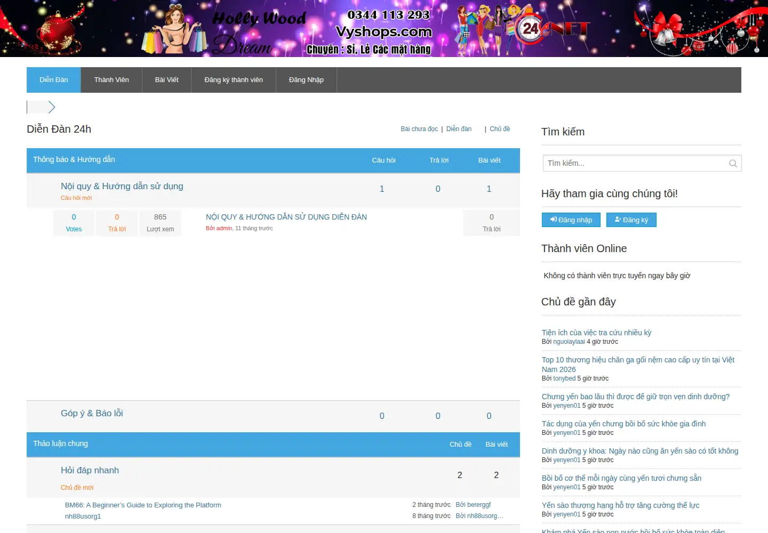Click the Đăng ký button in sidebar
The height and width of the screenshot is (533, 768).
click(x=631, y=220)
